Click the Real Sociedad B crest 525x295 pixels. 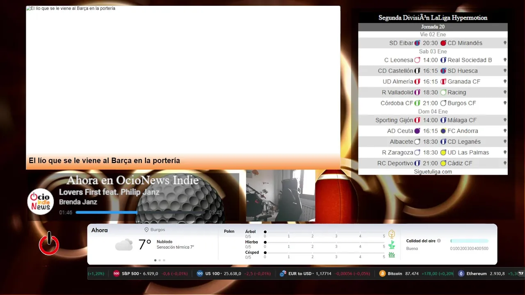443,60
